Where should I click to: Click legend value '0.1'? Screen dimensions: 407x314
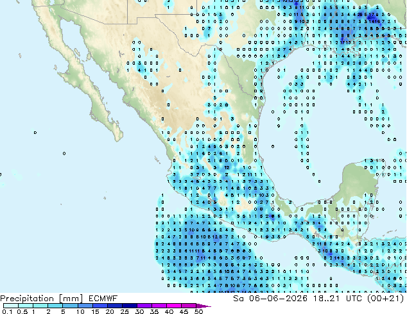[x=7, y=311]
